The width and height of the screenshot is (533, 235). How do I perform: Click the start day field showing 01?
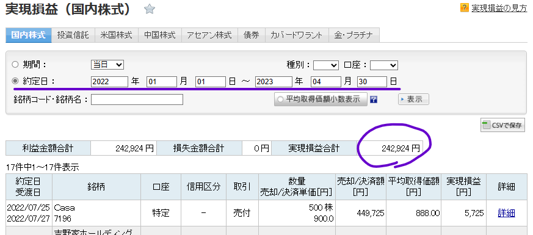tap(211, 82)
